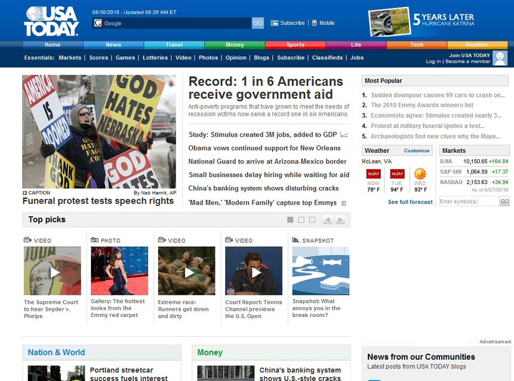Go to previous Top picks set

pos(328,219)
